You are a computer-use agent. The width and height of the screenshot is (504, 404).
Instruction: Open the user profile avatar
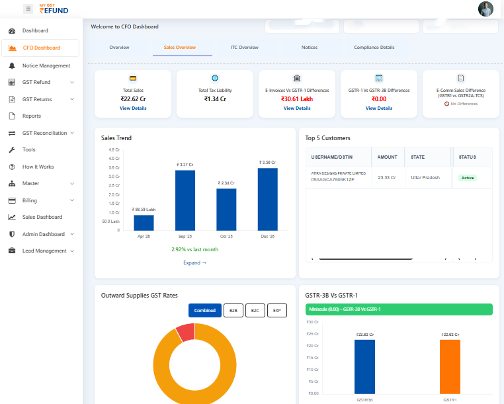point(485,9)
